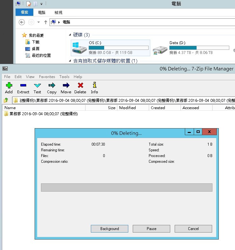Click the OS (C:) capacity bar
The image size is (235, 250).
click(119, 48)
